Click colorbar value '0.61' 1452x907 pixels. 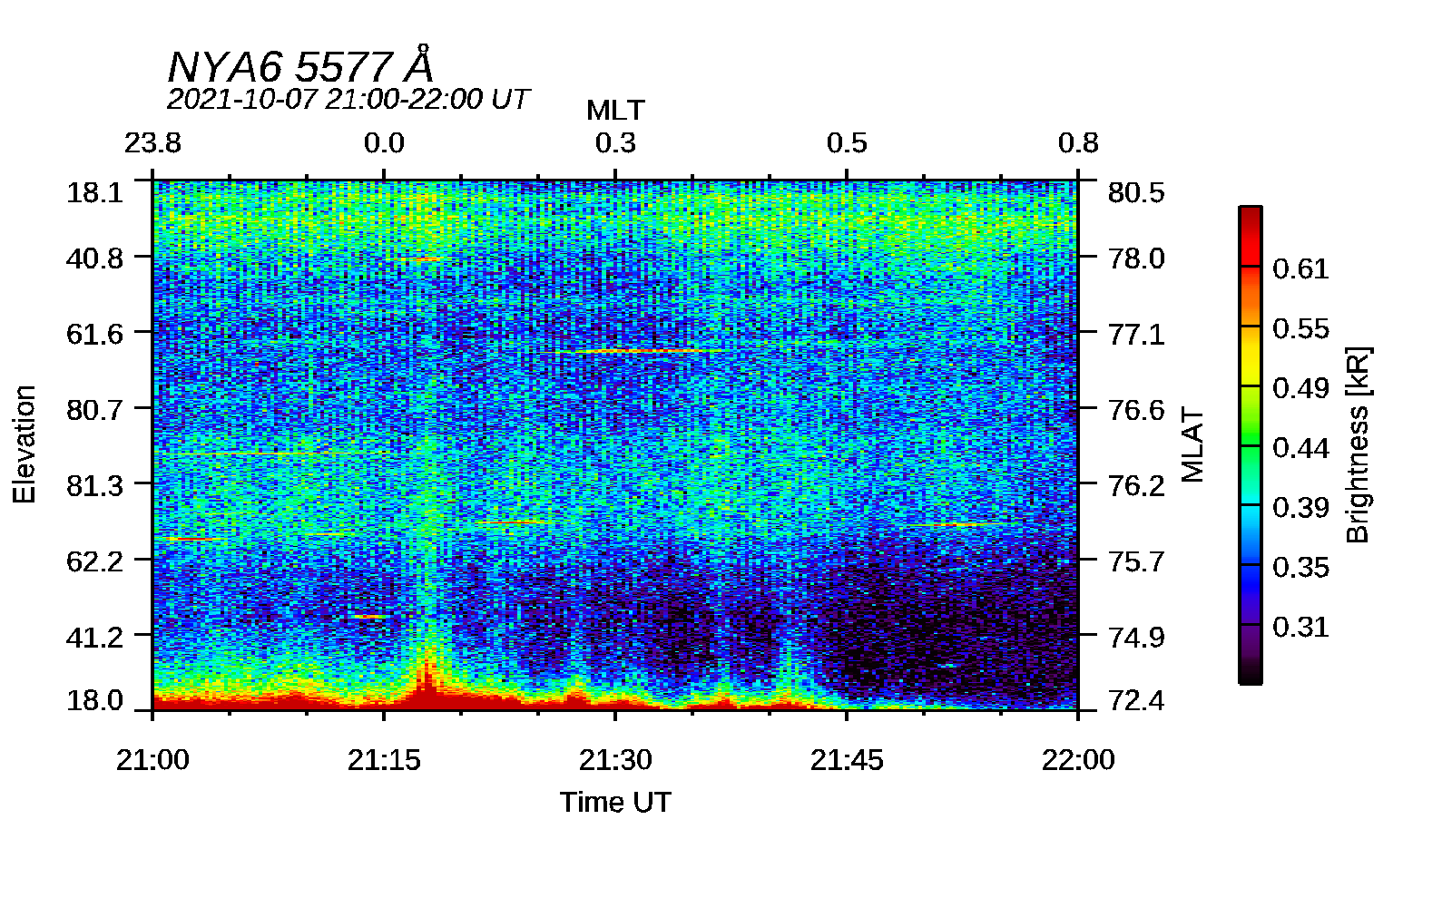[x=1300, y=268]
